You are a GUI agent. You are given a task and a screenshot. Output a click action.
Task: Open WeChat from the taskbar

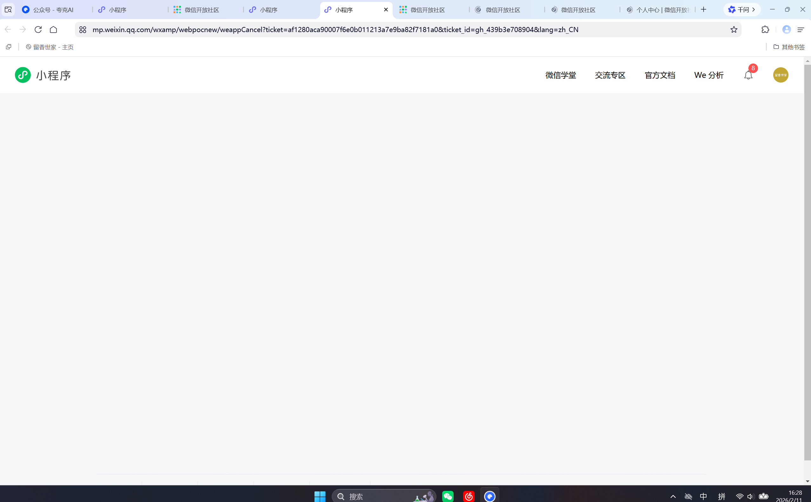[448, 496]
